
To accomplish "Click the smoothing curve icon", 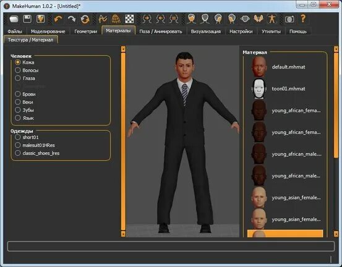I will point(103,19).
